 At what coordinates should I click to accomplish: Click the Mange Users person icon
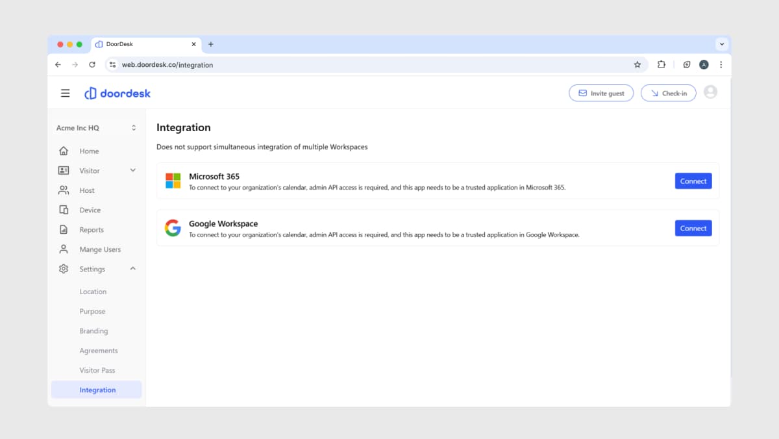64,249
